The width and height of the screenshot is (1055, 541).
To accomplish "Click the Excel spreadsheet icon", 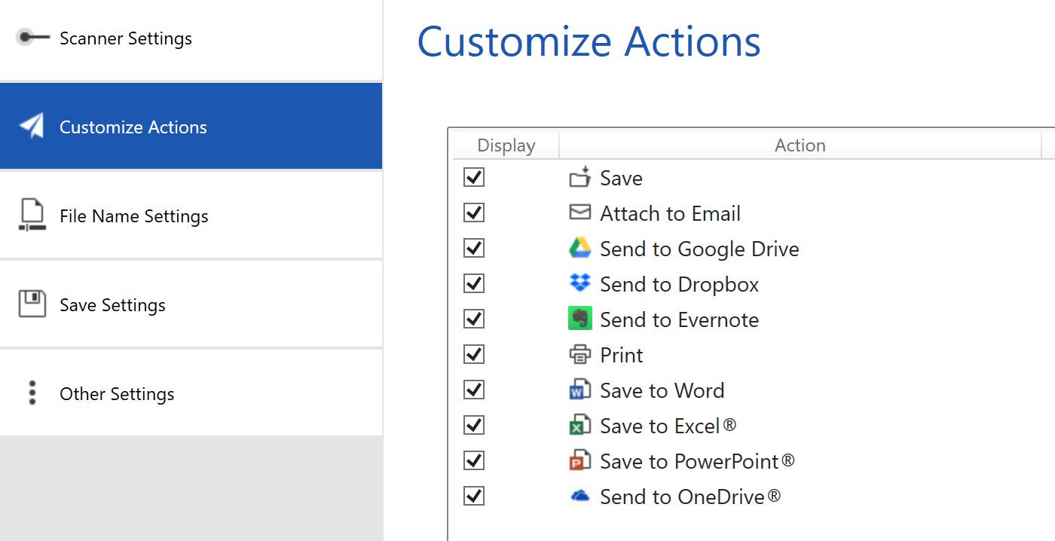I will (x=579, y=425).
